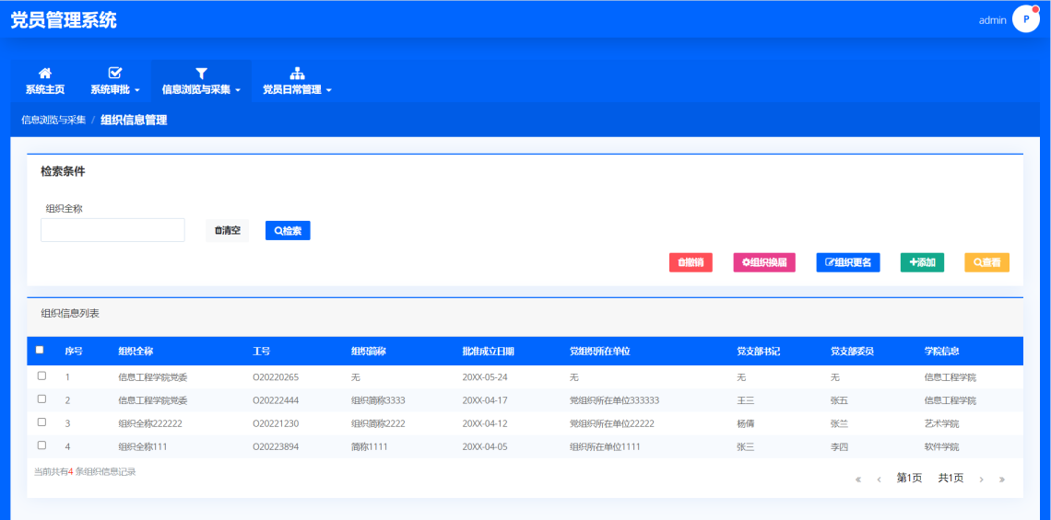This screenshot has width=1051, height=520.
Task: Select checkbox for 组织全称111 row
Action: pyautogui.click(x=41, y=445)
